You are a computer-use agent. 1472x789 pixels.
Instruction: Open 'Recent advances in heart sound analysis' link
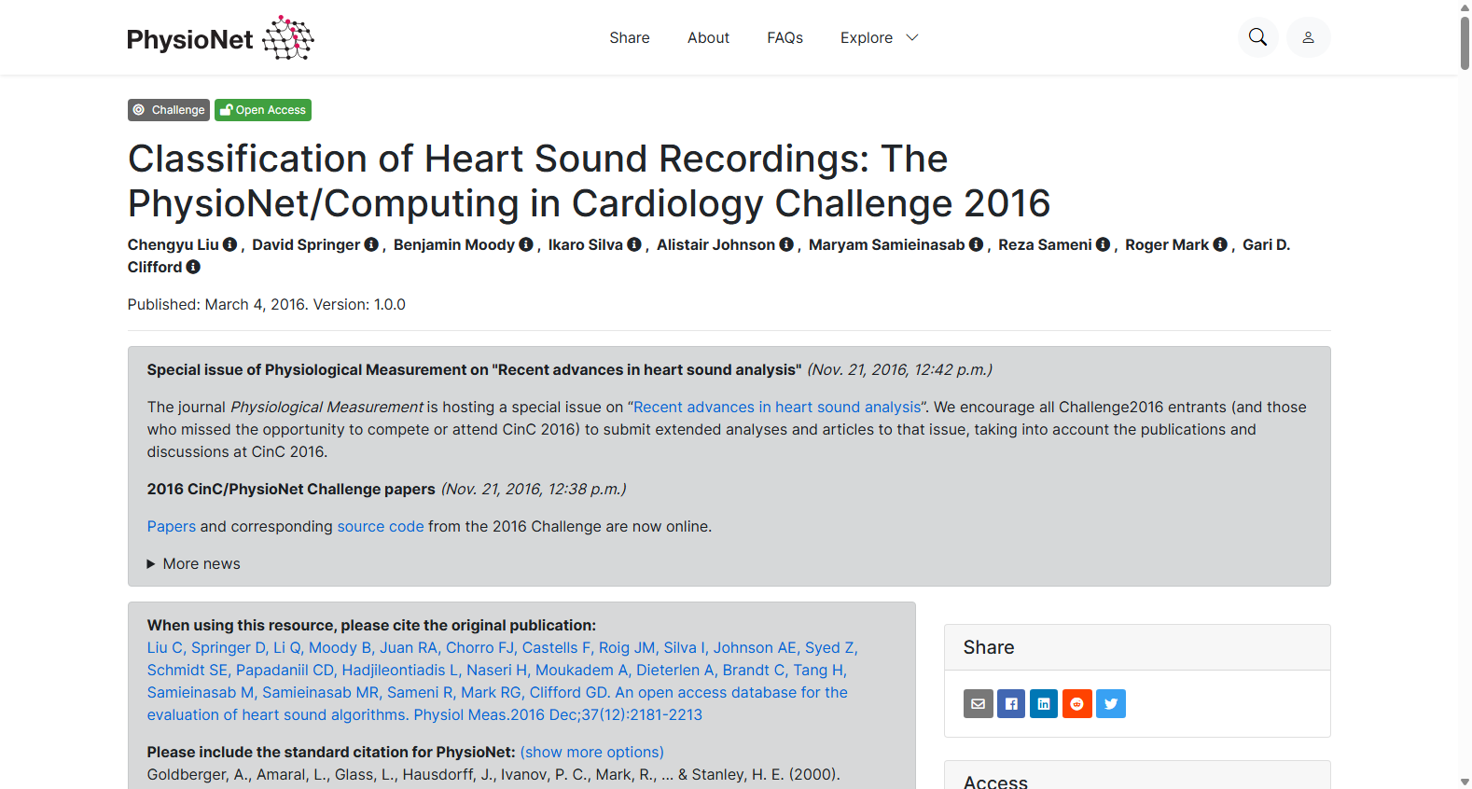pos(777,408)
